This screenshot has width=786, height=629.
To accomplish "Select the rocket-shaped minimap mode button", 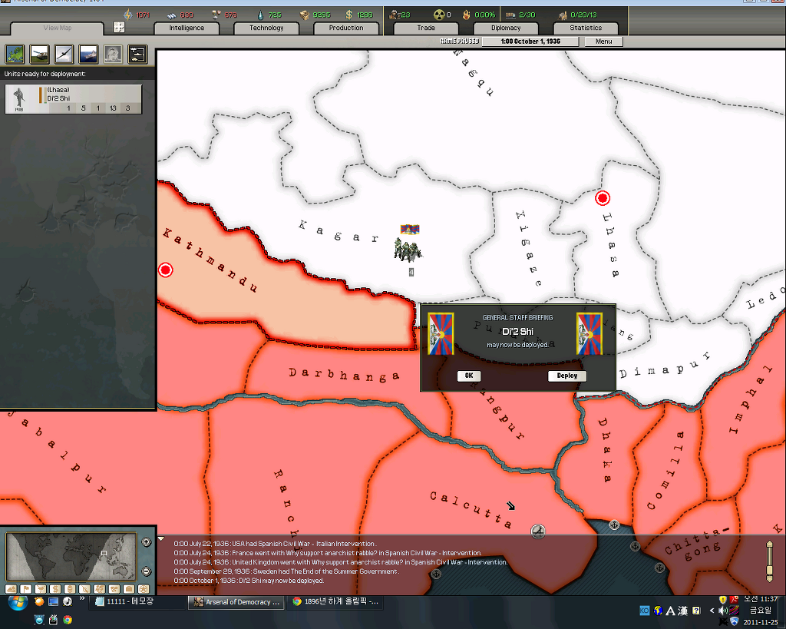I will pyautogui.click(x=84, y=589).
